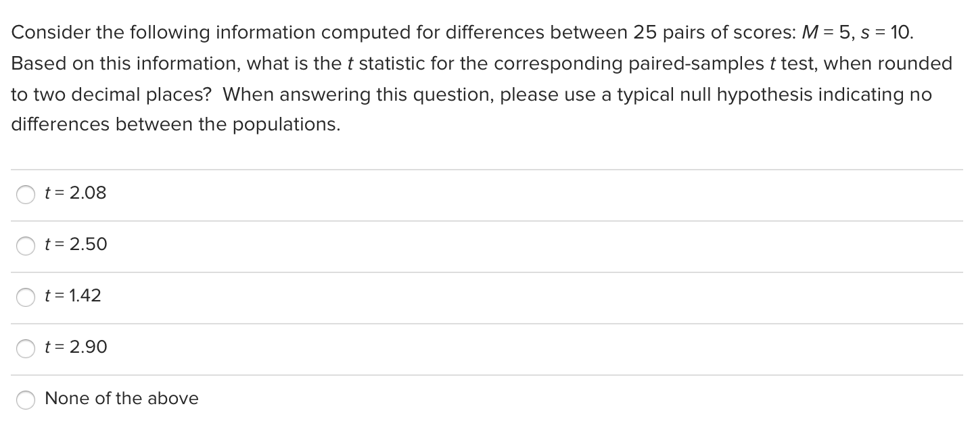Click the None of the above label
Viewport: 974px width, 442px height.
click(121, 399)
